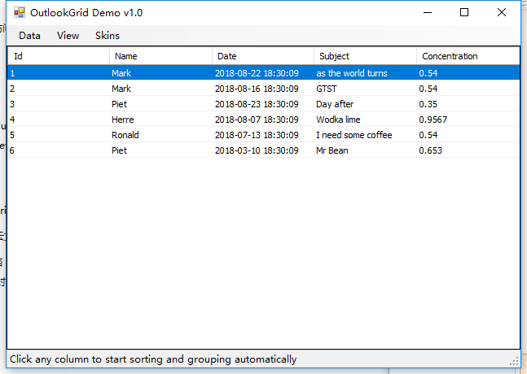Sort by the Name column header

160,56
